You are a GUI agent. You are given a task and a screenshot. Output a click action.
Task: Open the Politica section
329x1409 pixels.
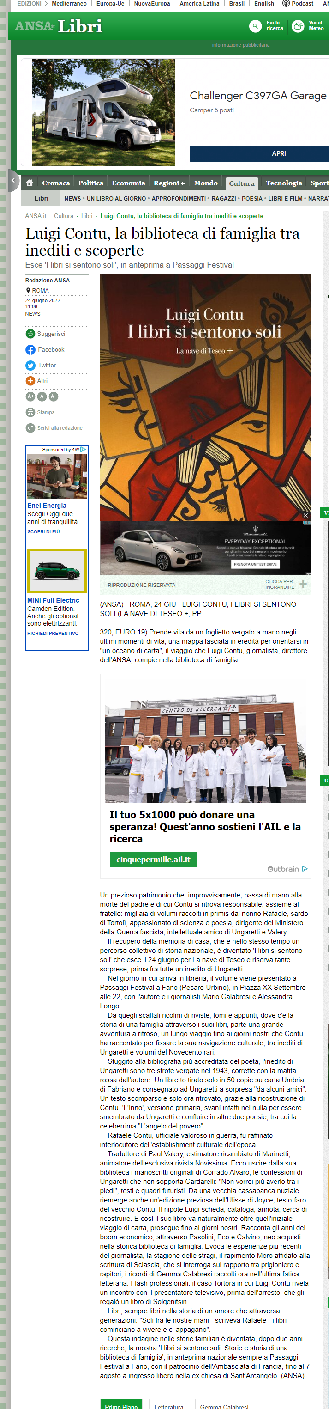(91, 183)
